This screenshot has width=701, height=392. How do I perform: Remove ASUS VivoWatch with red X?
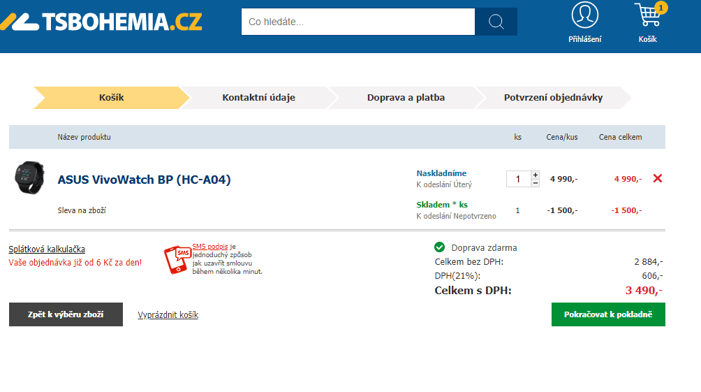[657, 179]
